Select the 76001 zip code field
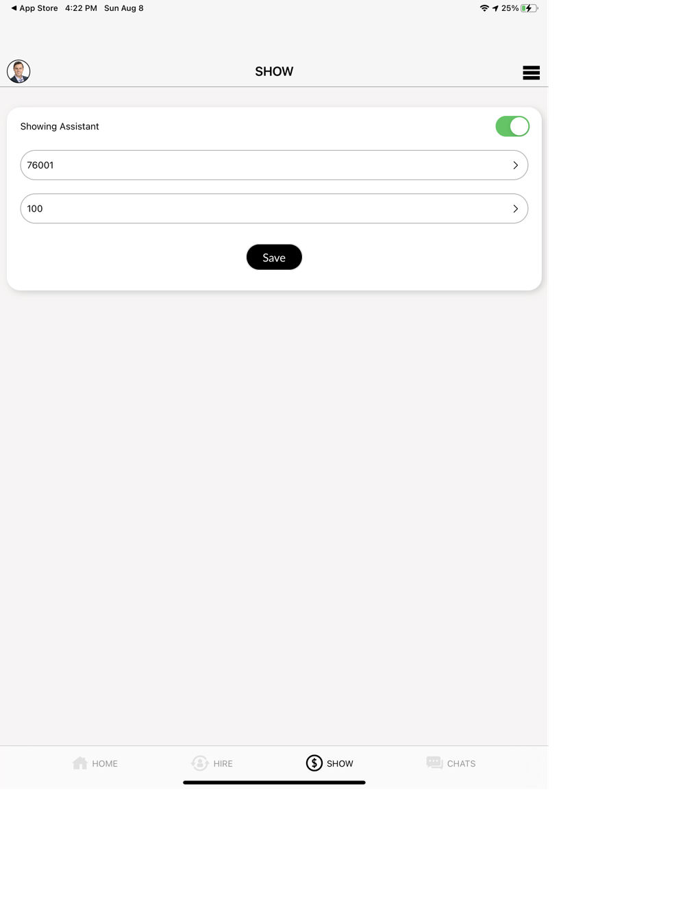 click(x=274, y=165)
